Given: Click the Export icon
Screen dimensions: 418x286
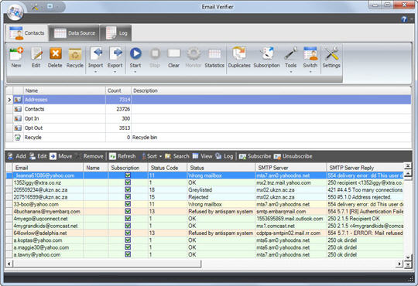Looking at the screenshot, I should pyautogui.click(x=115, y=54).
